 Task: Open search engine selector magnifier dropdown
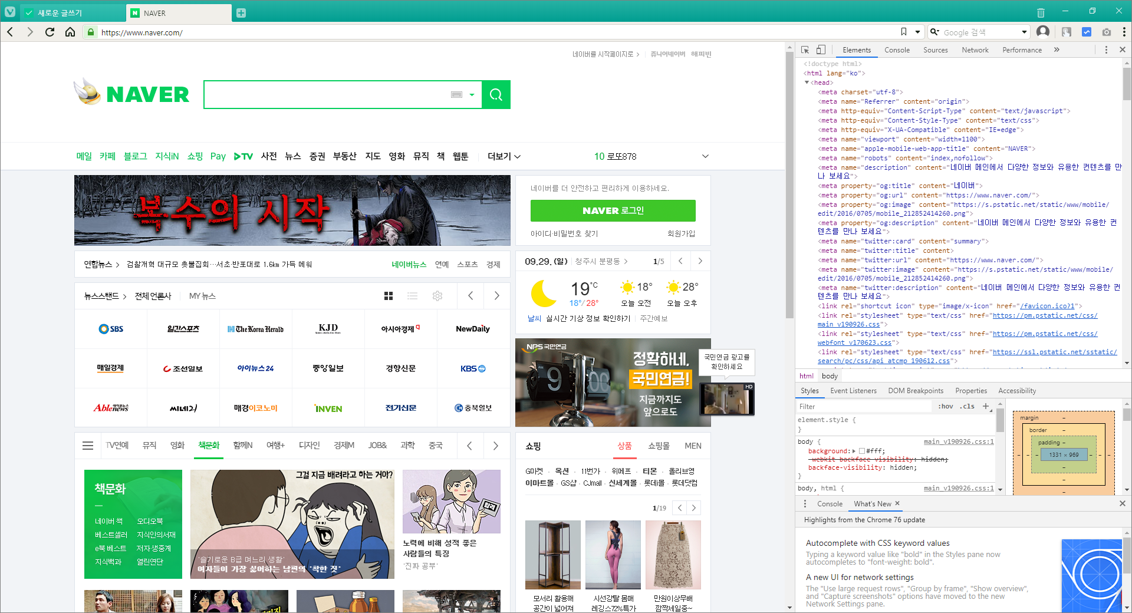click(934, 32)
